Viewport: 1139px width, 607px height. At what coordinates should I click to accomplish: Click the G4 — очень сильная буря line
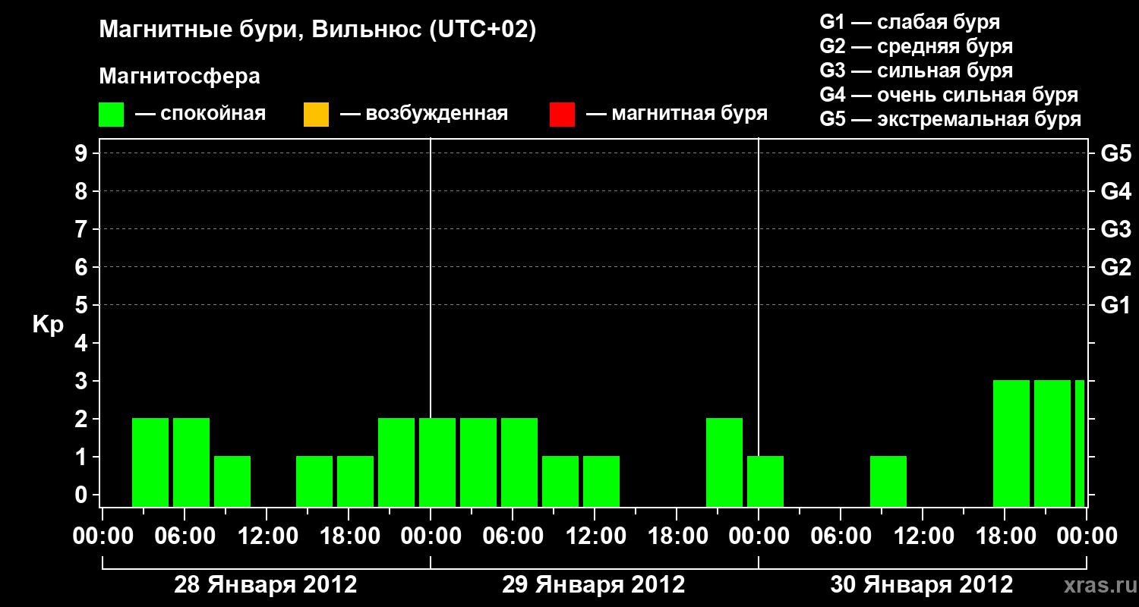click(x=949, y=95)
